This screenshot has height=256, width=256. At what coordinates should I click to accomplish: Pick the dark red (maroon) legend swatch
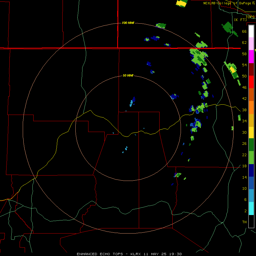[251, 69]
